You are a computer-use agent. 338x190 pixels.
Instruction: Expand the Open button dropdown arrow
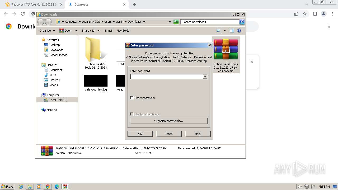coord(76,31)
